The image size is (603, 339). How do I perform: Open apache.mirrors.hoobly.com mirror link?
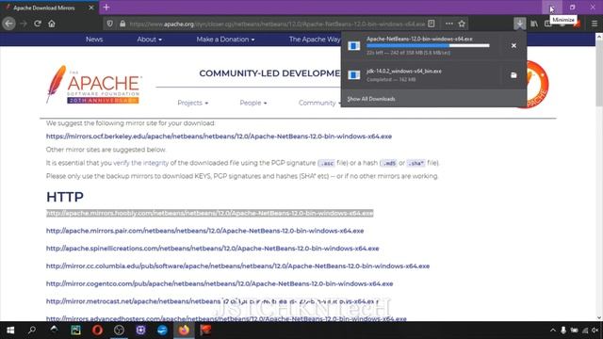(x=209, y=214)
